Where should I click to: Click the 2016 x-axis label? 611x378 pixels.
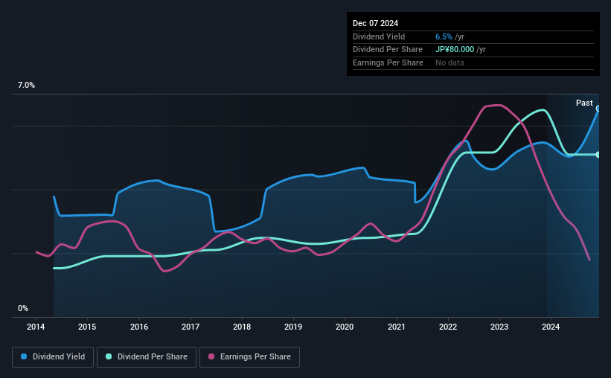coord(138,327)
